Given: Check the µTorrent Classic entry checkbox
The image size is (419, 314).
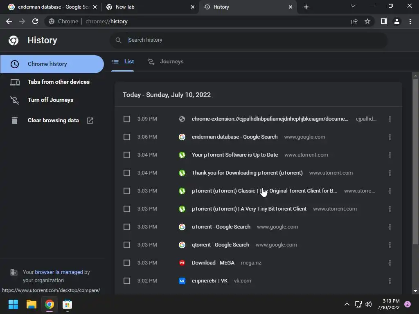Looking at the screenshot, I should [127, 191].
